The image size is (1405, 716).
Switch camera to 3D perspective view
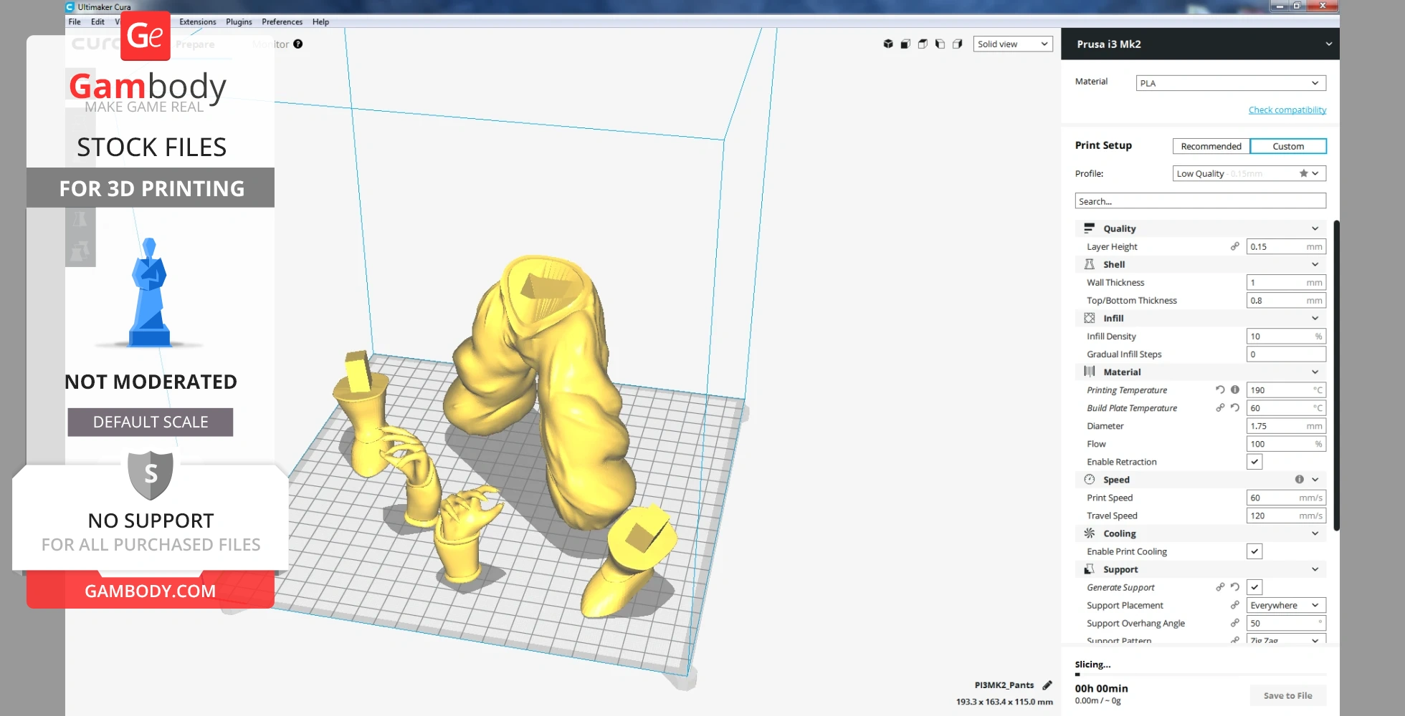(x=888, y=44)
